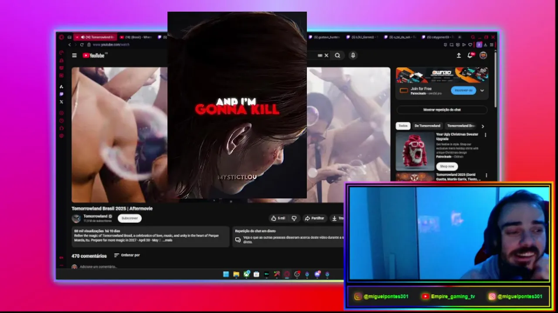The width and height of the screenshot is (558, 313).
Task: Click the Subscrever subscribe button
Action: [x=129, y=218]
